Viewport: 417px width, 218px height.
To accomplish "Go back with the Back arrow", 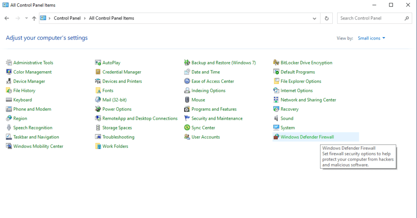I will pos(7,18).
